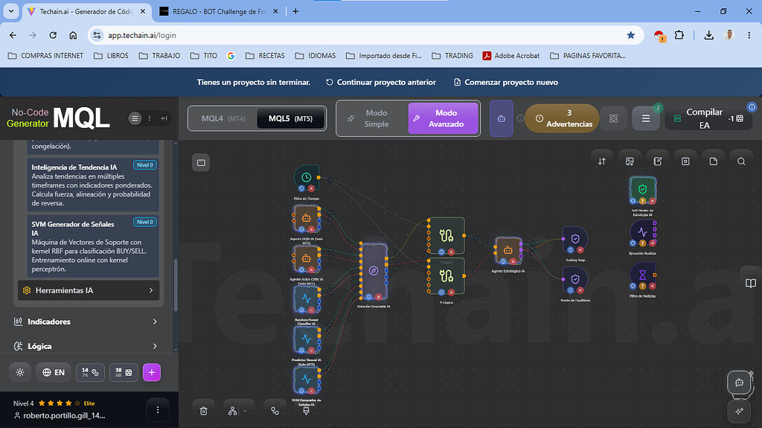The height and width of the screenshot is (428, 762).
Task: Select the Agente Estratégico IA robot node
Action: pos(508,249)
